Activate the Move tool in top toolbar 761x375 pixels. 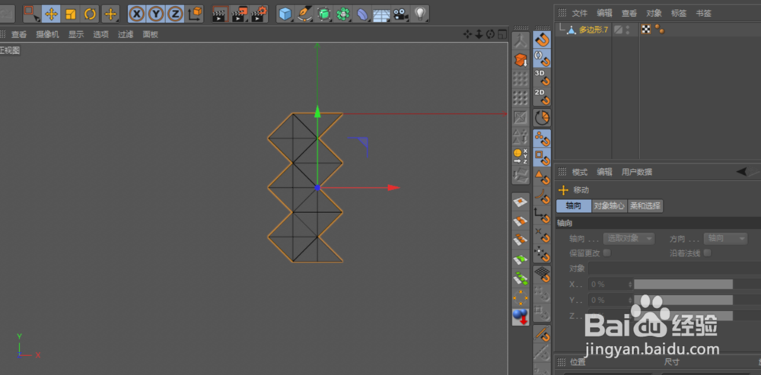(x=51, y=14)
